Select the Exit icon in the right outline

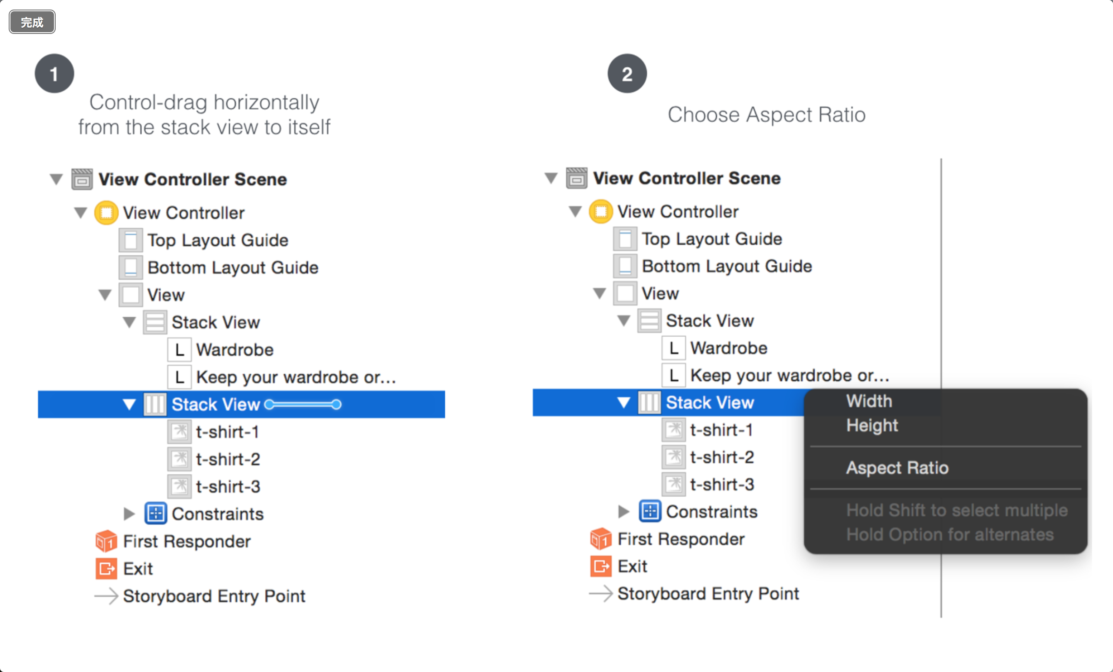pos(601,566)
